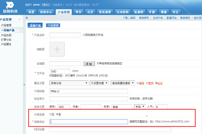Open the 不设置专题 dropdown
The width and height of the screenshot is (202, 134).
coord(99,83)
